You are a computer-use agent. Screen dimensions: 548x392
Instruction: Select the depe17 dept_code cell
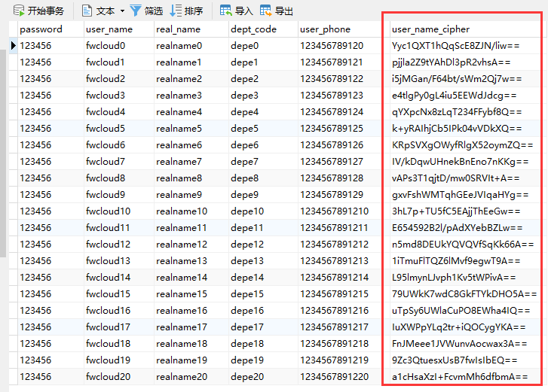(248, 327)
